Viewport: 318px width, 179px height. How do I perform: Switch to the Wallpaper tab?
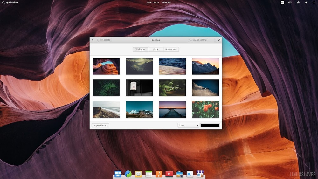(x=140, y=49)
